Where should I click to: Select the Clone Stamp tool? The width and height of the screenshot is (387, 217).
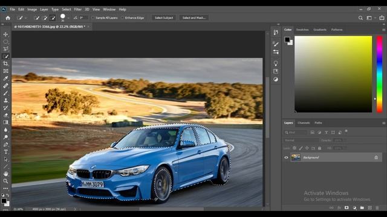[x=5, y=101]
